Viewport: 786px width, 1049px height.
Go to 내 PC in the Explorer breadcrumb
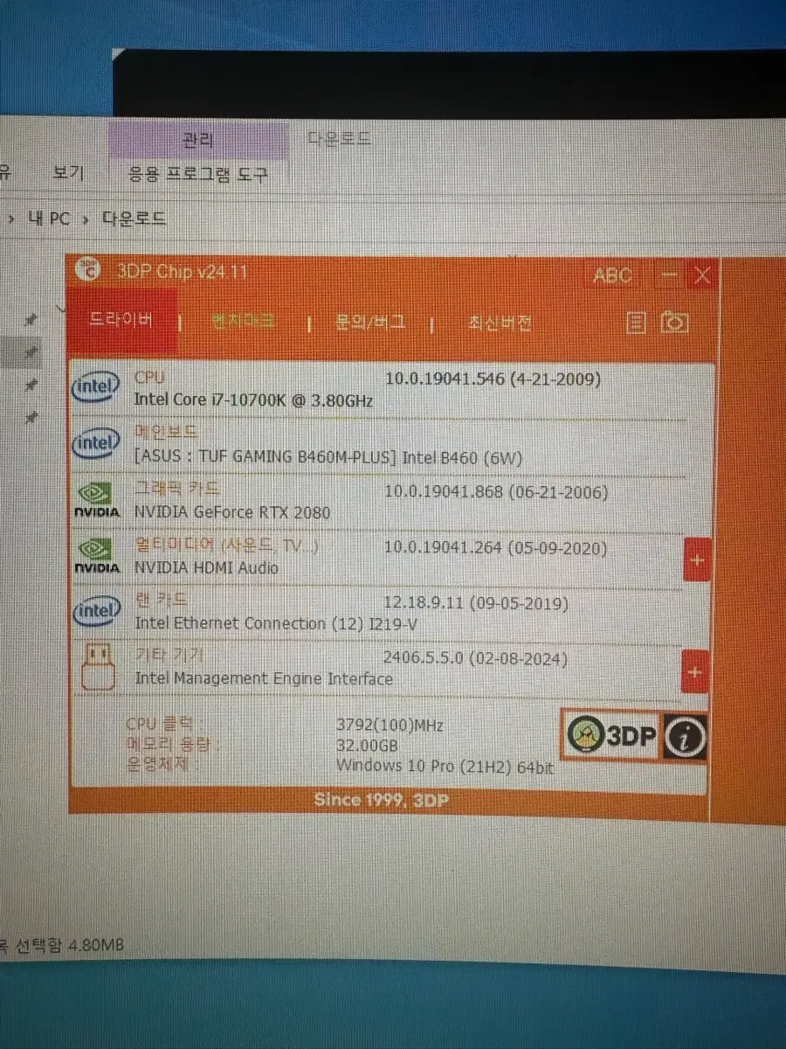click(x=49, y=219)
